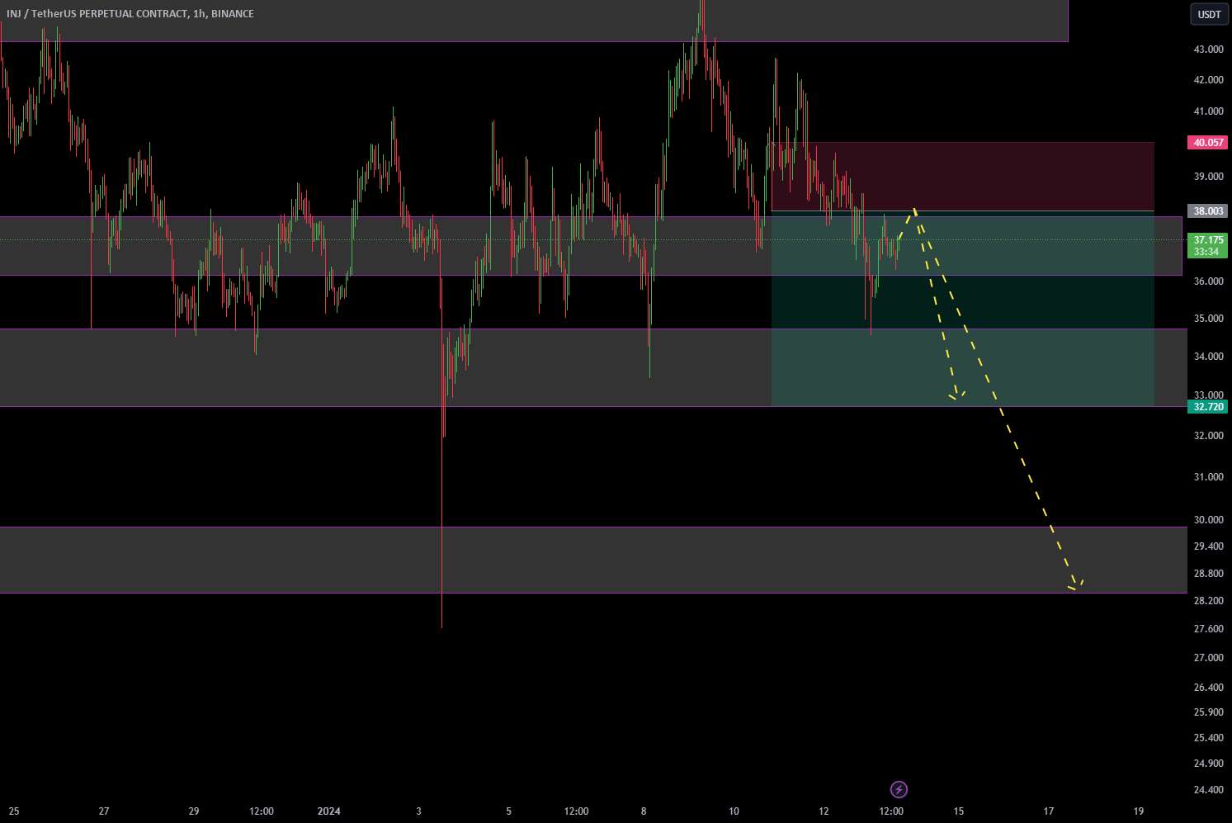This screenshot has width=1232, height=823.
Task: Click the 32.000 price axis label
Action: coord(1208,436)
